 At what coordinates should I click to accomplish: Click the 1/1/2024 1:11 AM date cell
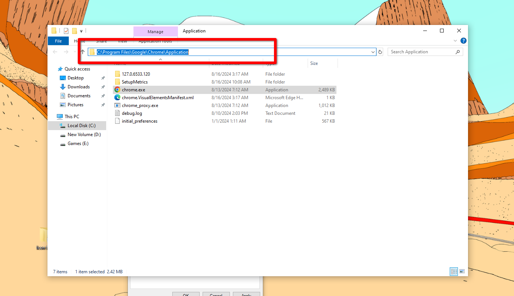tap(229, 121)
